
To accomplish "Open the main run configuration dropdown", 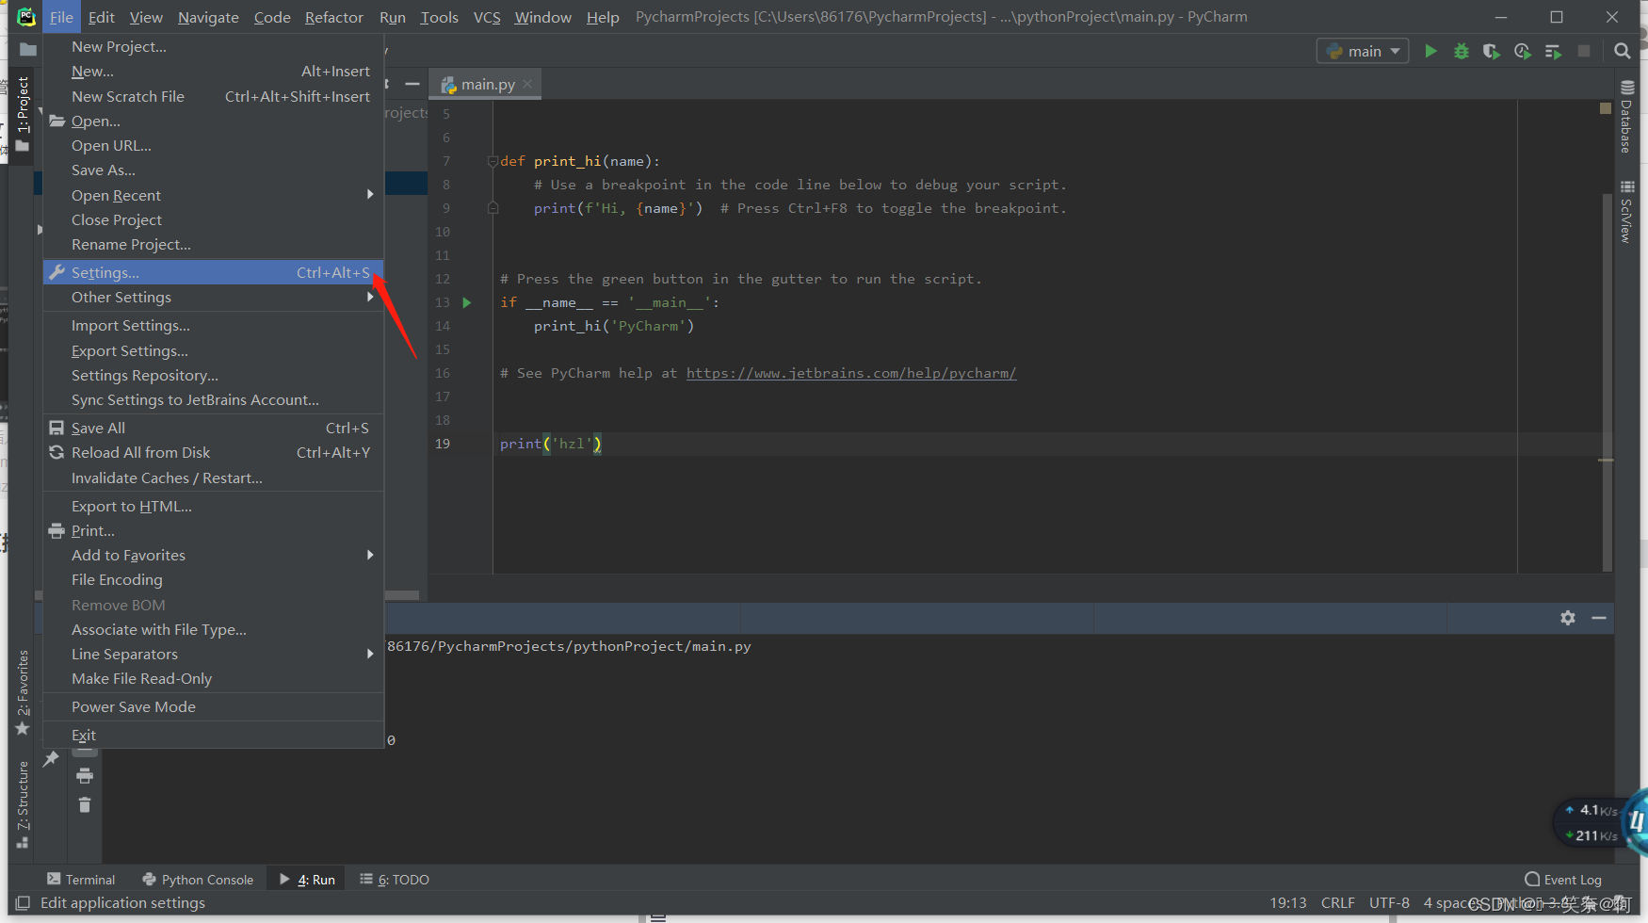I will point(1363,51).
